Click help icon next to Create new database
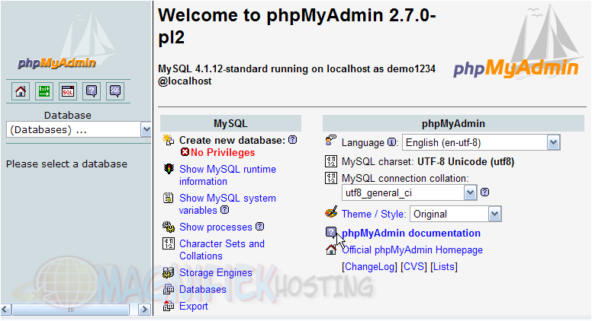Image resolution: width=592 pixels, height=321 pixels. click(293, 140)
